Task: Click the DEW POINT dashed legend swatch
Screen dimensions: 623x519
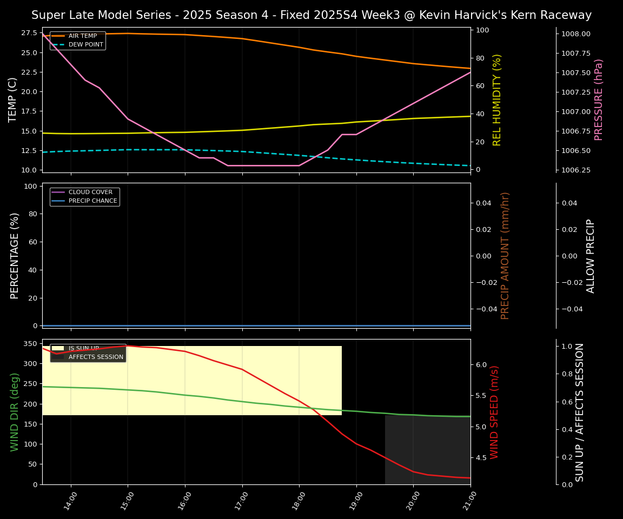Action: click(58, 44)
